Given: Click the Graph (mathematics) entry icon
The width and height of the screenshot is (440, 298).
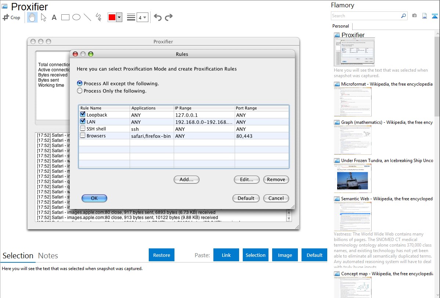Looking at the screenshot, I should pos(337,122).
